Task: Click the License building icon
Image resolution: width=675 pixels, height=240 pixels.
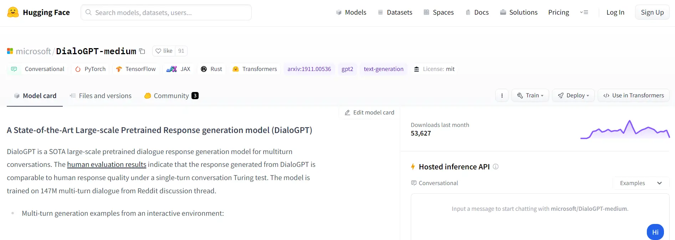Action: [x=416, y=69]
